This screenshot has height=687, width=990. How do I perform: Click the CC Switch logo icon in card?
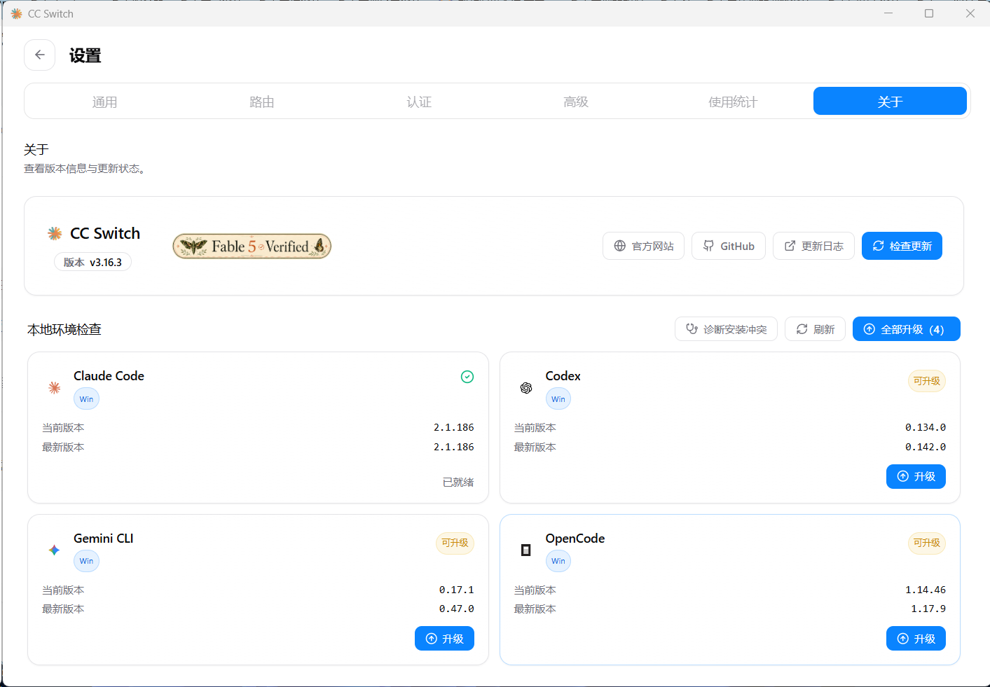(55, 233)
